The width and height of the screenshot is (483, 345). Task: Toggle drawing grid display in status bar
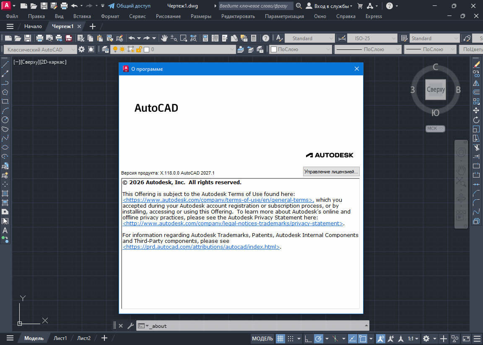pyautogui.click(x=280, y=339)
